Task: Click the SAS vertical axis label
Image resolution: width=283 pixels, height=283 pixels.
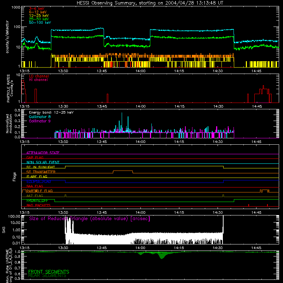Action: tap(4, 230)
